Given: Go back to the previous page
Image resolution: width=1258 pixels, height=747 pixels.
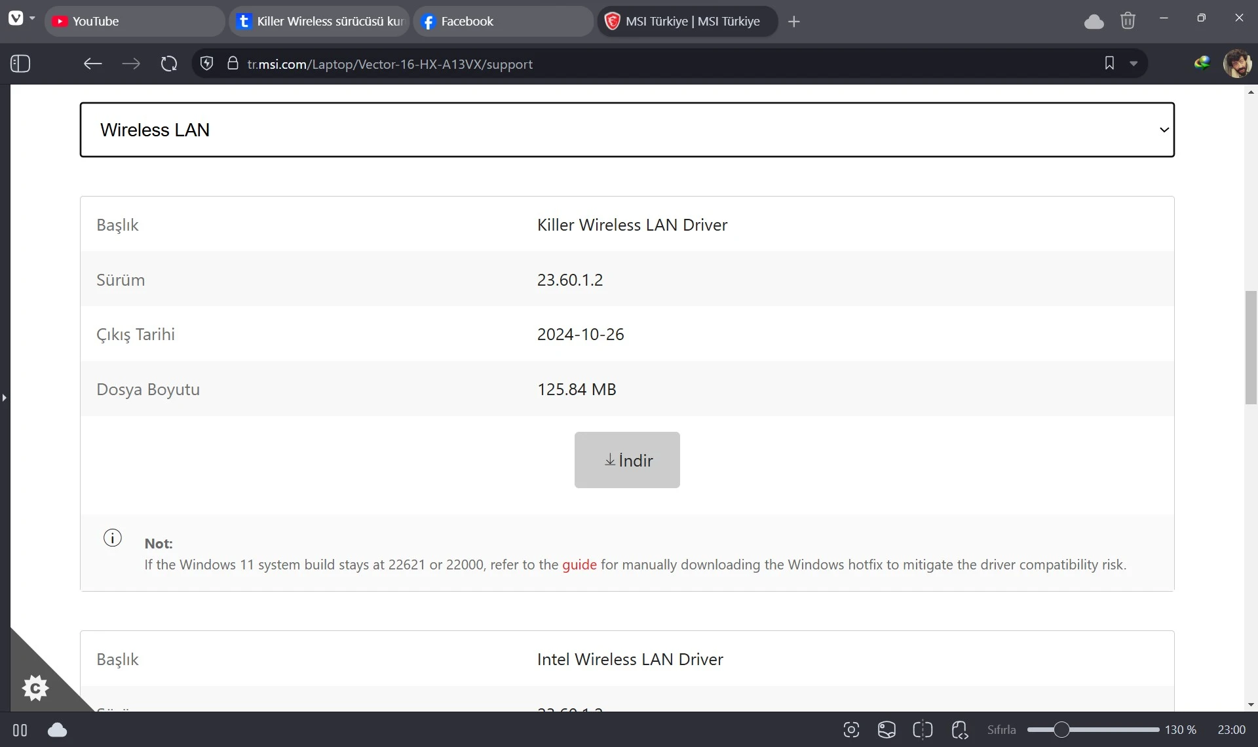Looking at the screenshot, I should pos(92,64).
